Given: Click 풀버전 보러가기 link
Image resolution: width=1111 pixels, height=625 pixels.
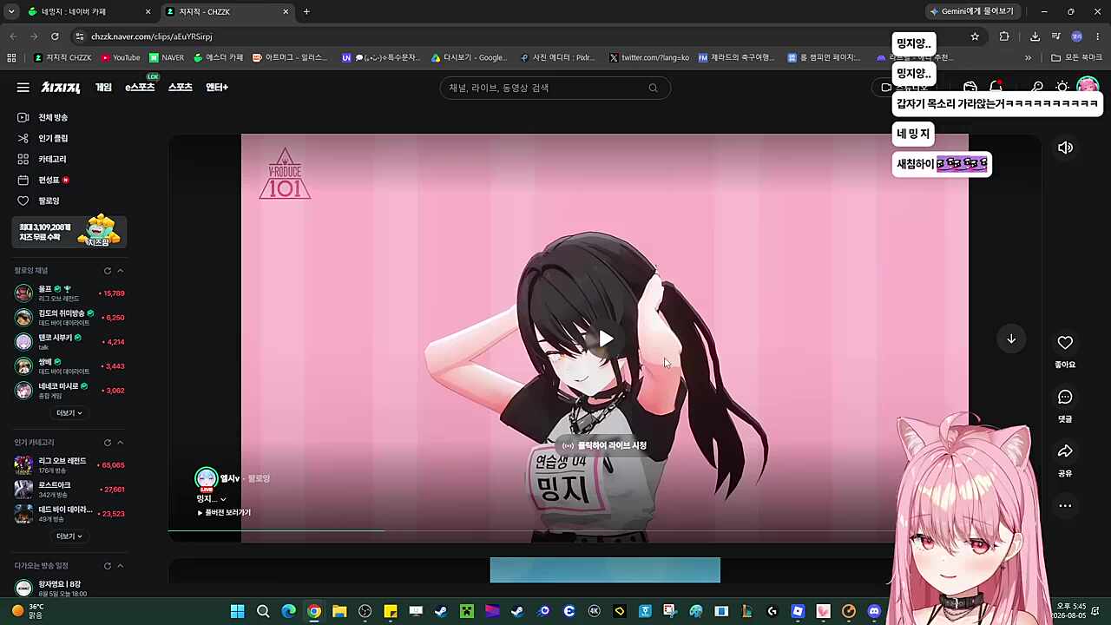Looking at the screenshot, I should tap(224, 512).
